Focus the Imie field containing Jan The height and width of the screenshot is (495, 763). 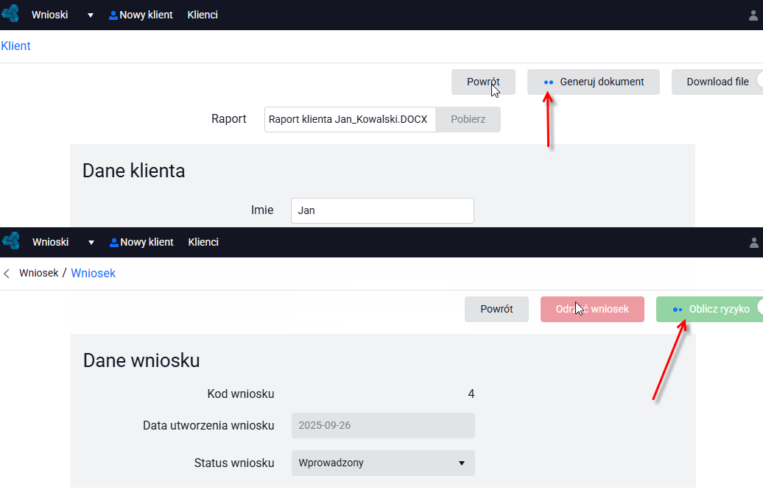click(382, 211)
